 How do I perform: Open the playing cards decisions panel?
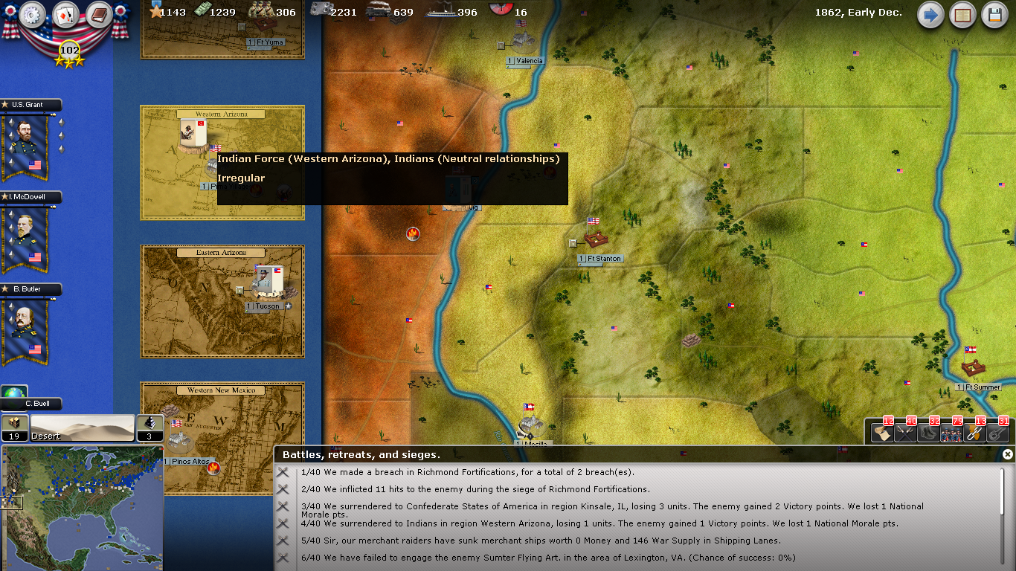coord(66,14)
